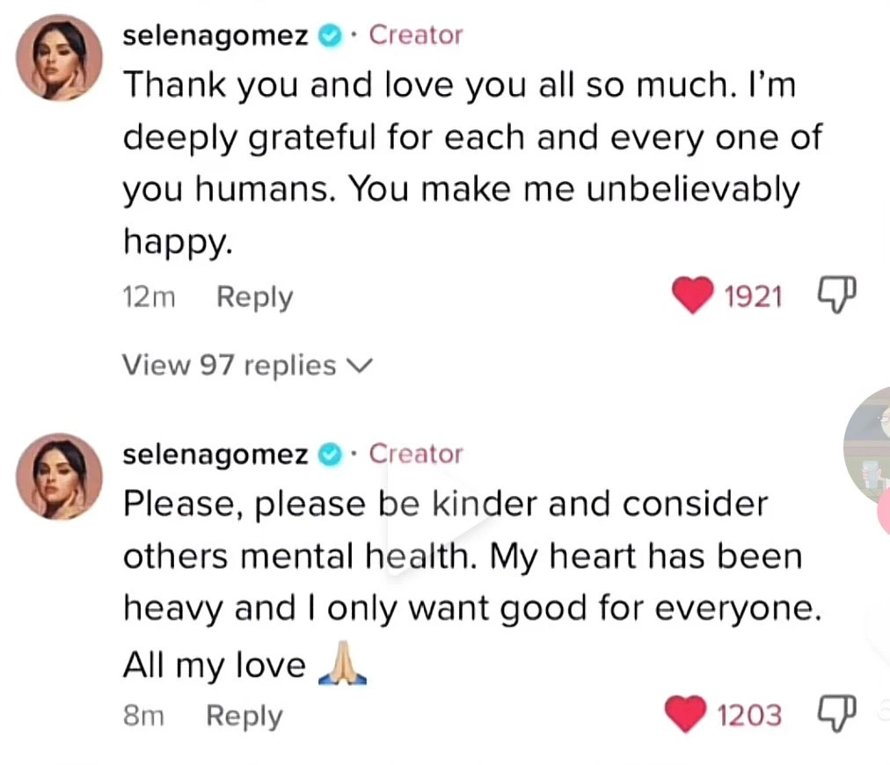The image size is (890, 765).
Task: Open the profile picture beside the 8m comment
Action: tap(59, 476)
